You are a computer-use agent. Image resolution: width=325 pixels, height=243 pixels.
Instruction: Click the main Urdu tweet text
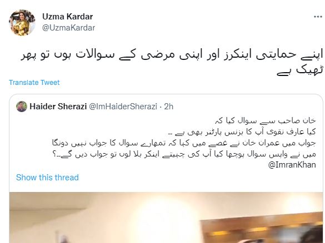172,62
